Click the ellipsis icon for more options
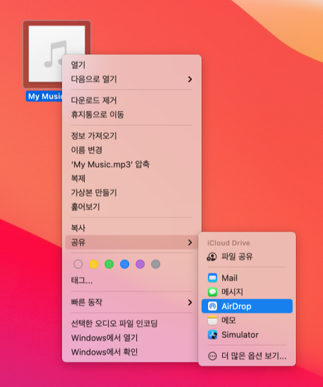323x387 pixels. 213,356
